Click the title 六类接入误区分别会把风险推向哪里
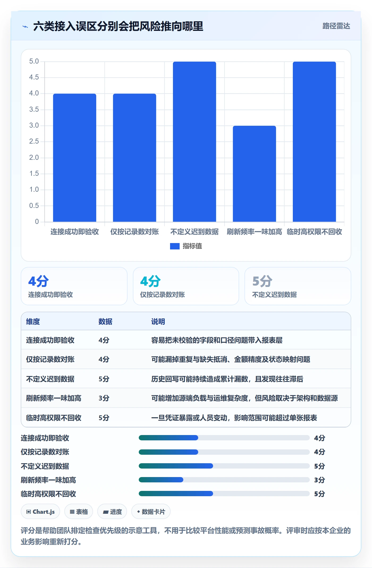This screenshot has height=568, width=372. pos(118,26)
